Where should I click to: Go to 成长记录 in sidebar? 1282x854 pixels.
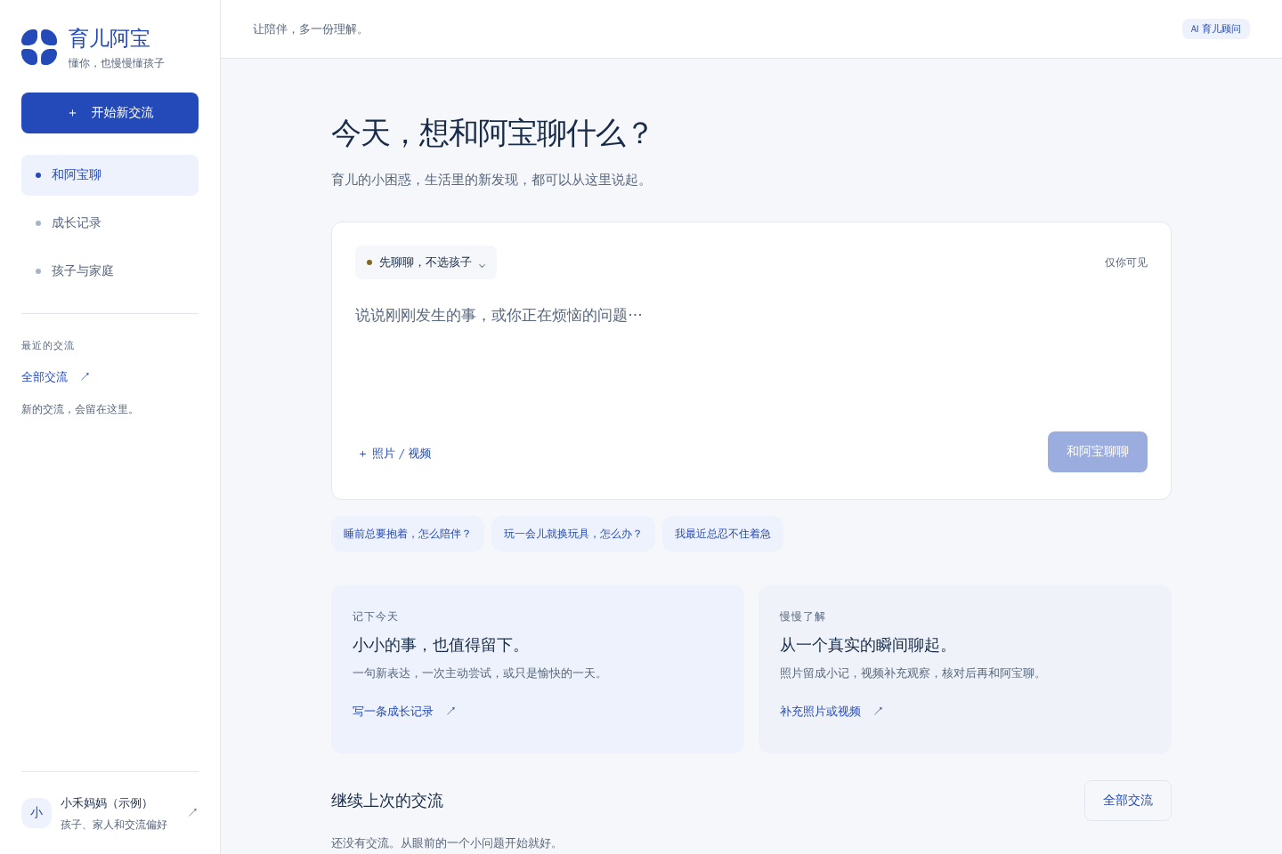click(110, 223)
